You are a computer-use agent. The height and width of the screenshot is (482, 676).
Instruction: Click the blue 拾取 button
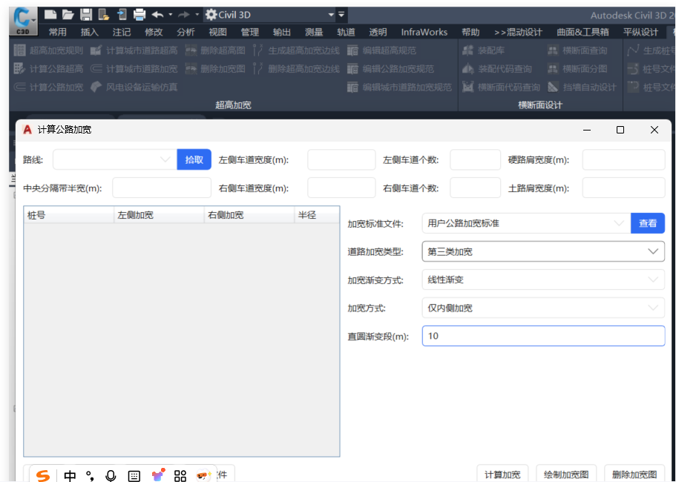194,160
